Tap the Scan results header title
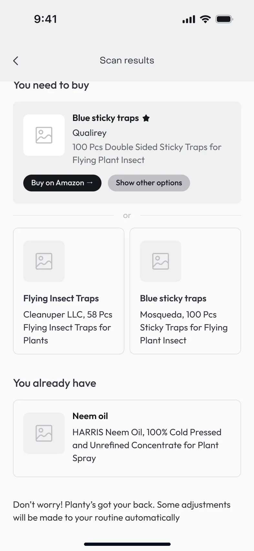This screenshot has height=551, width=254. (x=127, y=60)
